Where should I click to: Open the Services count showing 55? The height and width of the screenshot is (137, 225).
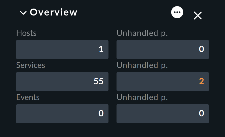pyautogui.click(x=99, y=81)
